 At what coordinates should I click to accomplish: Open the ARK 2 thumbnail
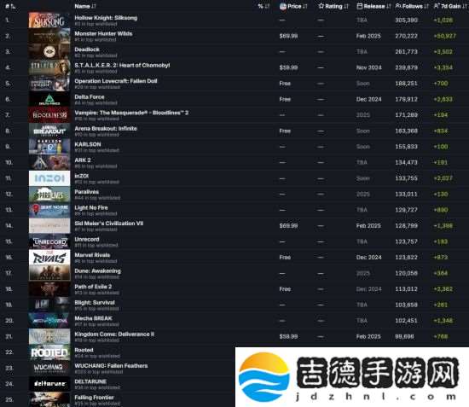[49, 162]
